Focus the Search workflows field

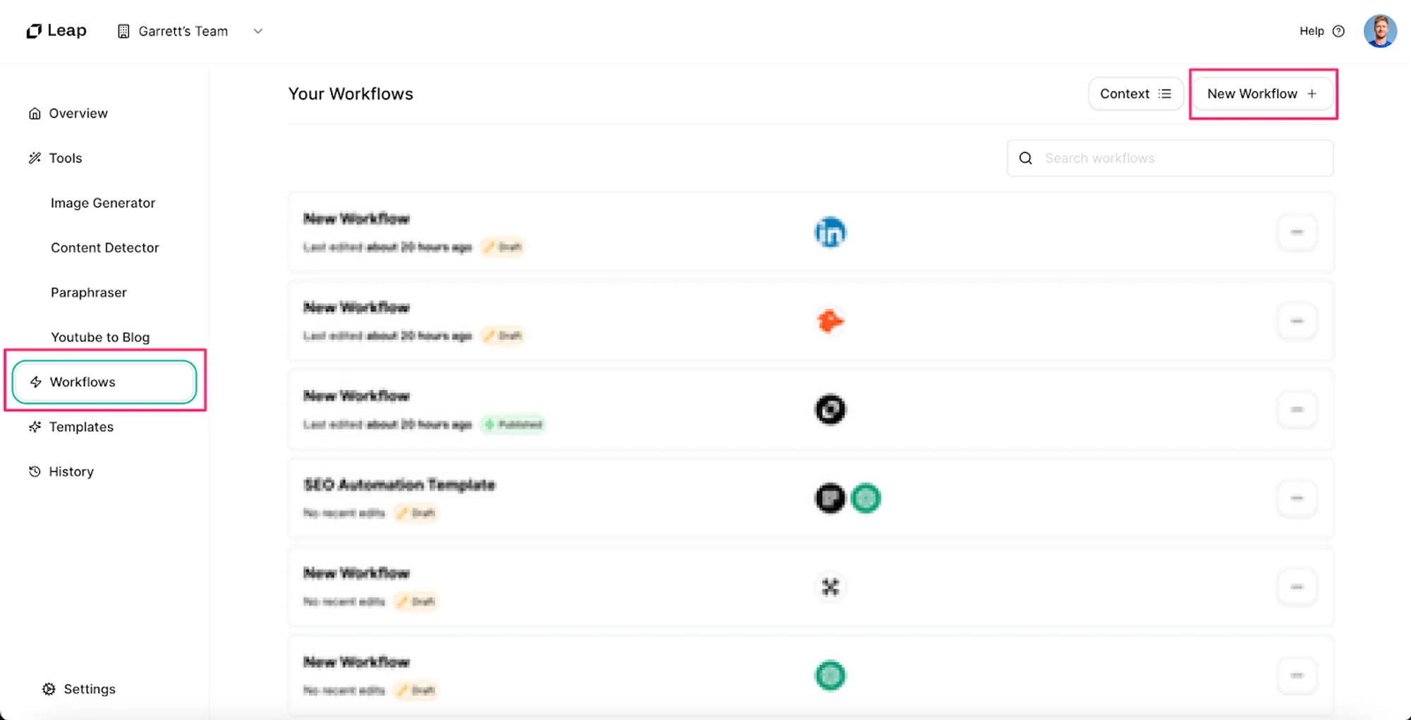(1170, 158)
